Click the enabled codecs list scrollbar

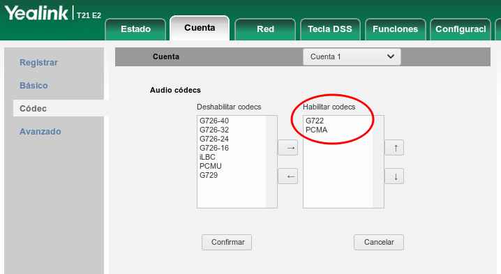point(378,162)
